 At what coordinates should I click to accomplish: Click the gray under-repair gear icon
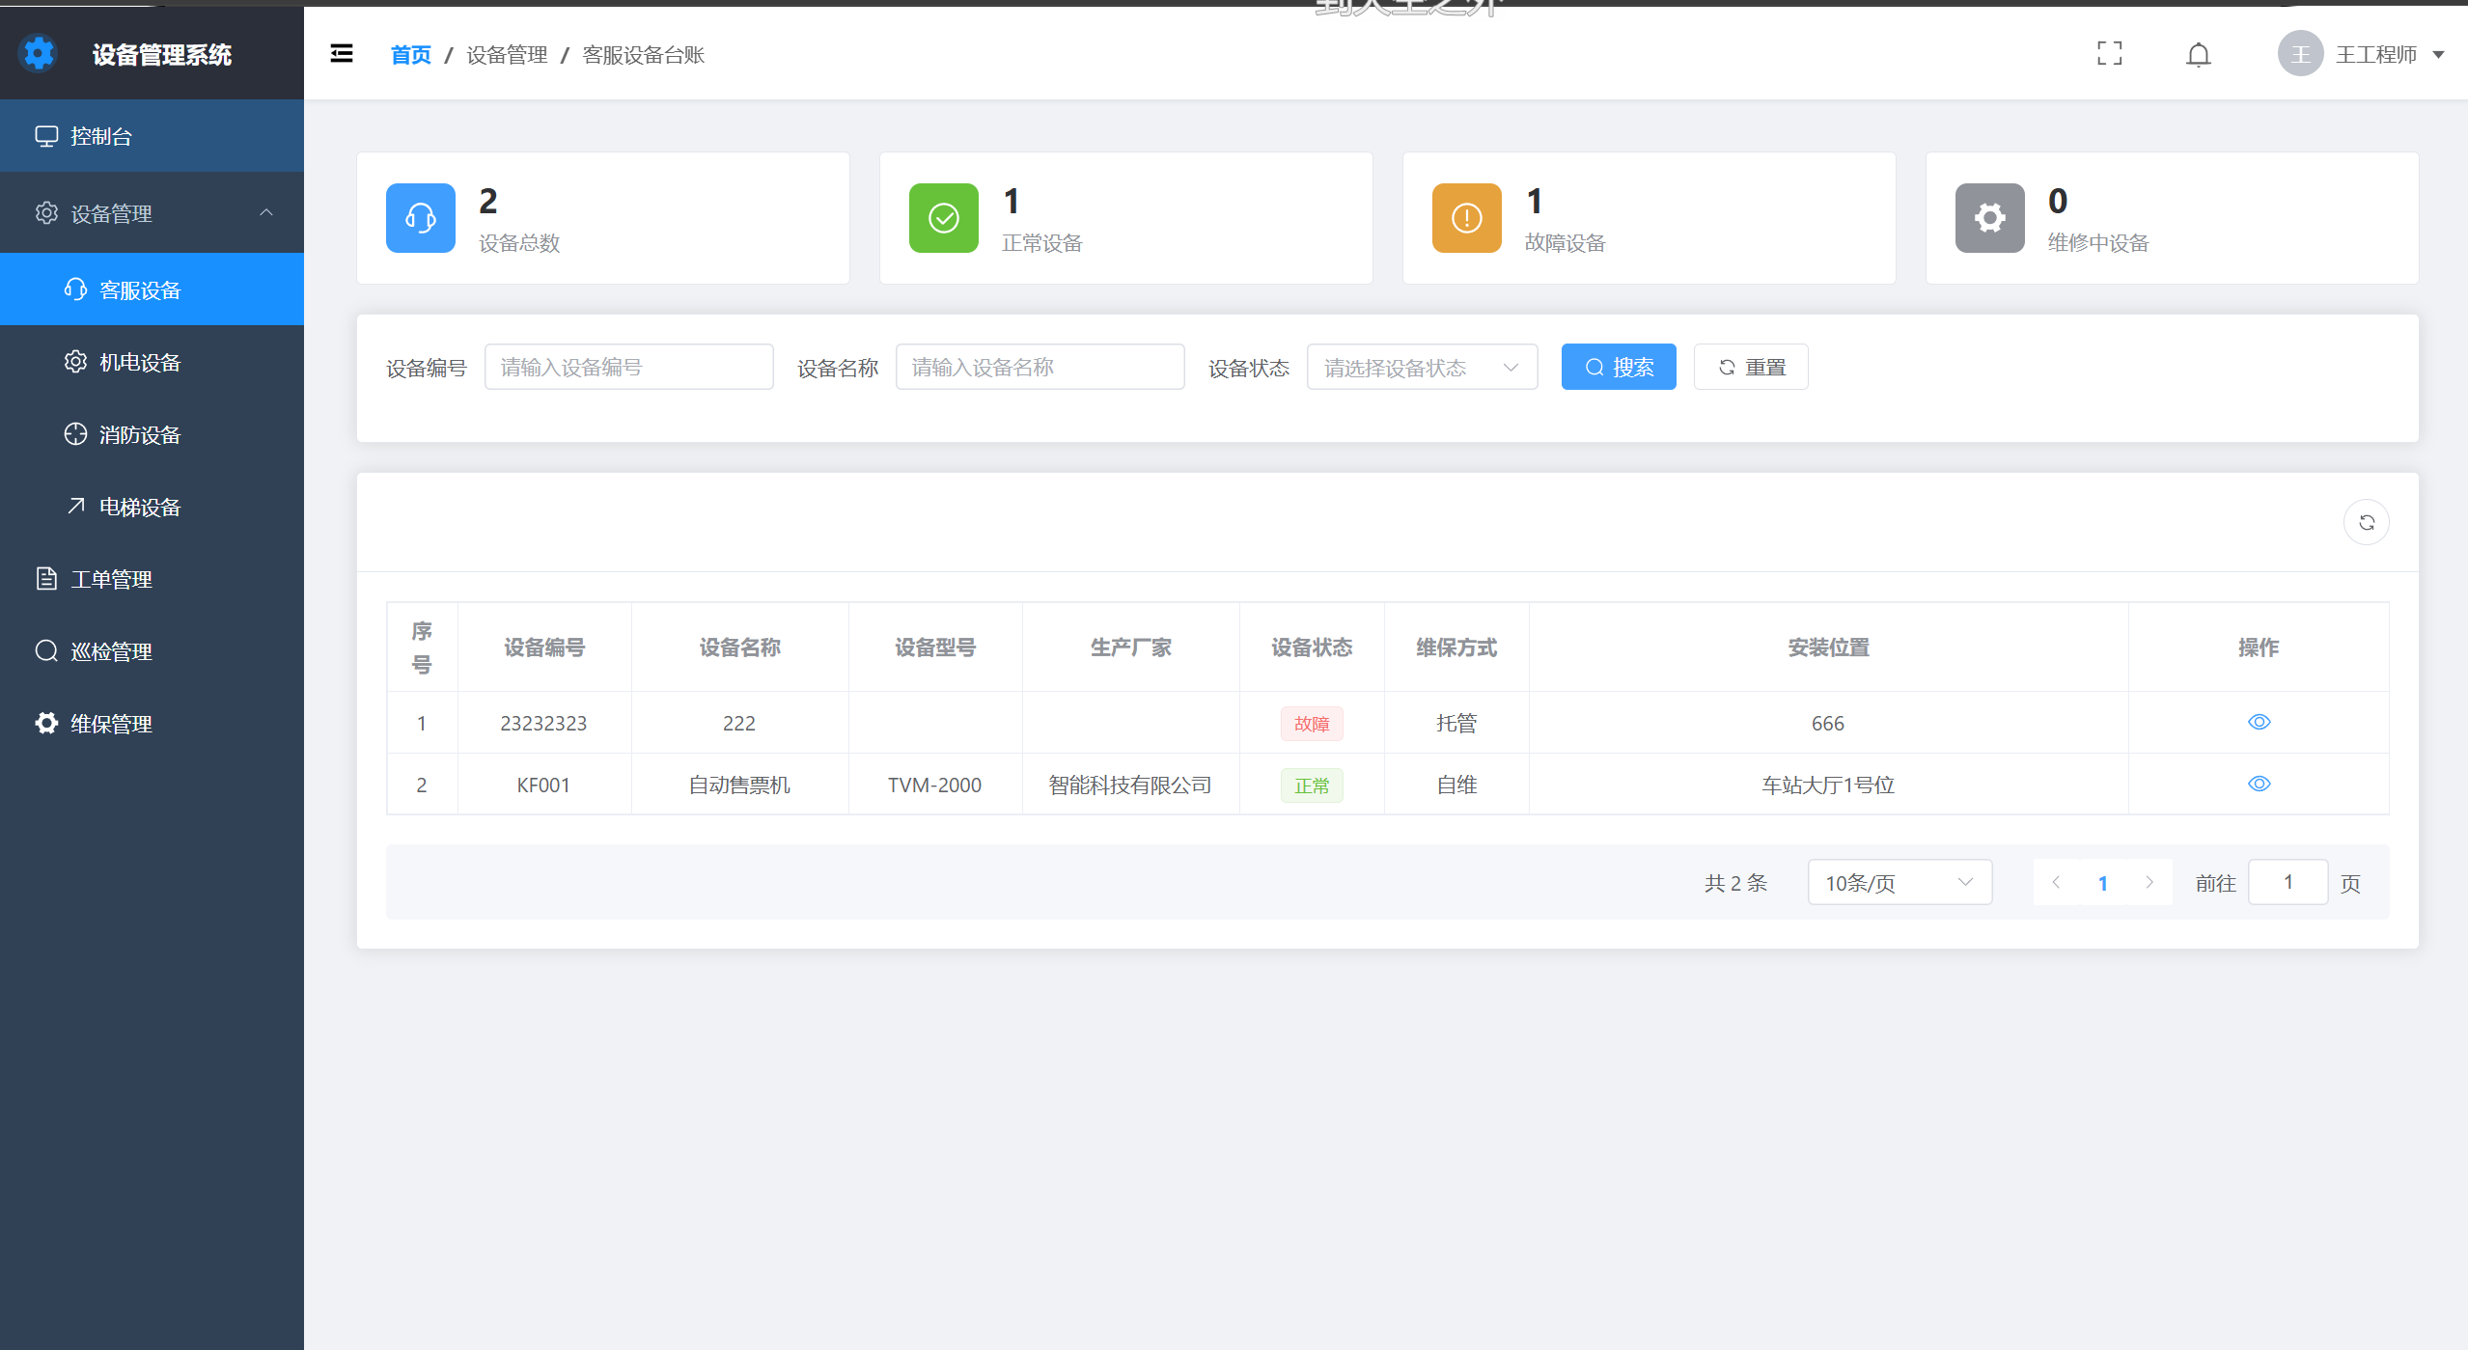point(1989,218)
